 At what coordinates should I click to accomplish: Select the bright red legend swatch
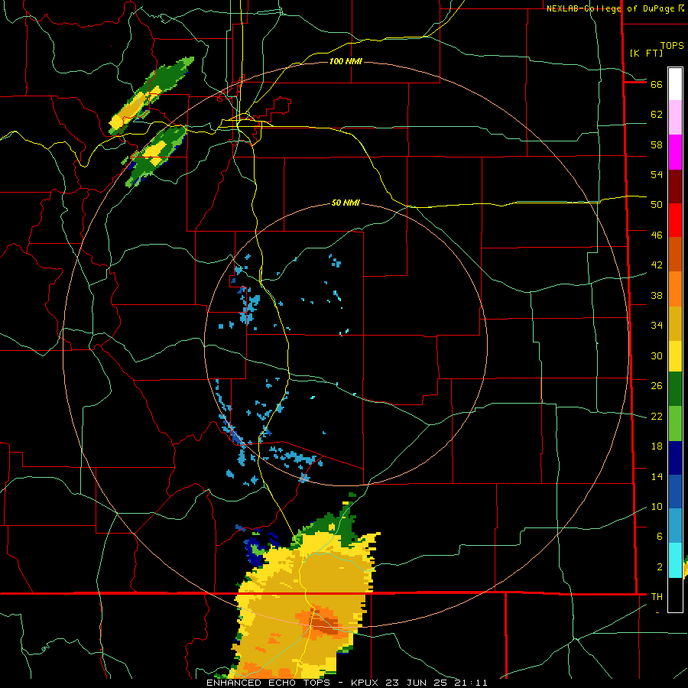(675, 220)
